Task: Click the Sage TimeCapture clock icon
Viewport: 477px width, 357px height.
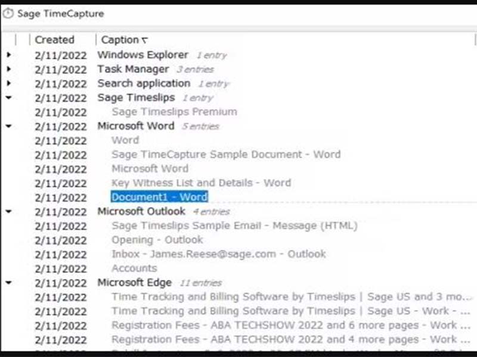Action: tap(8, 14)
